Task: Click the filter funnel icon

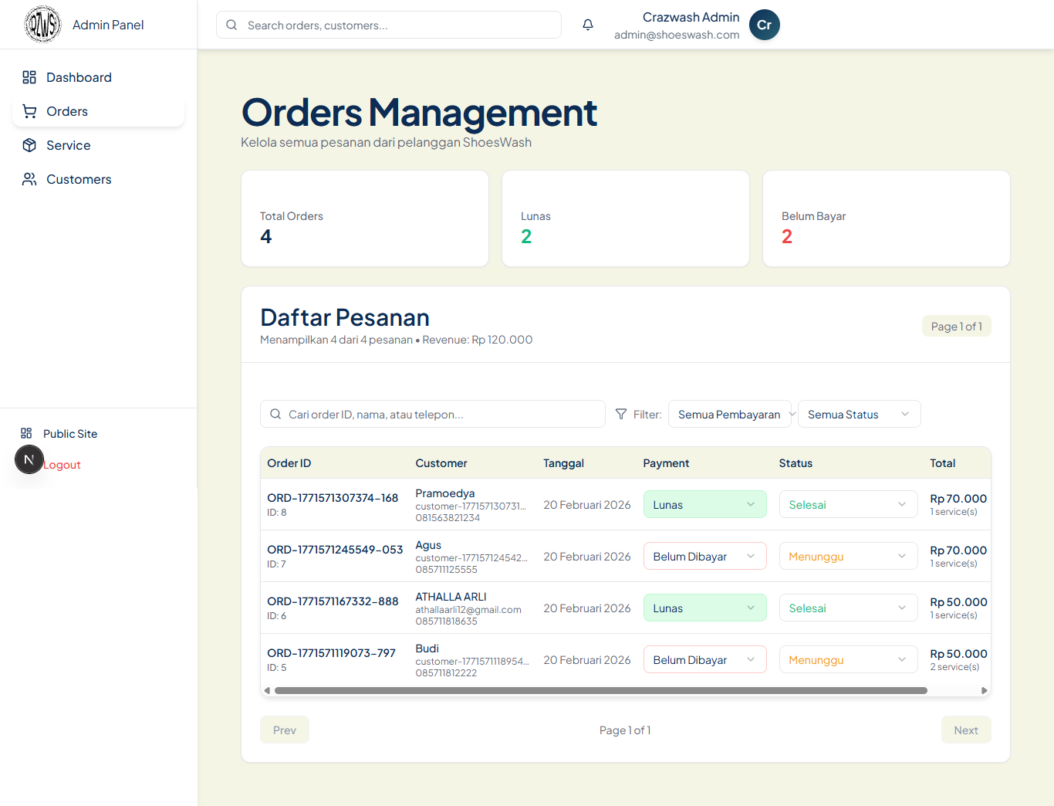Action: [x=621, y=414]
